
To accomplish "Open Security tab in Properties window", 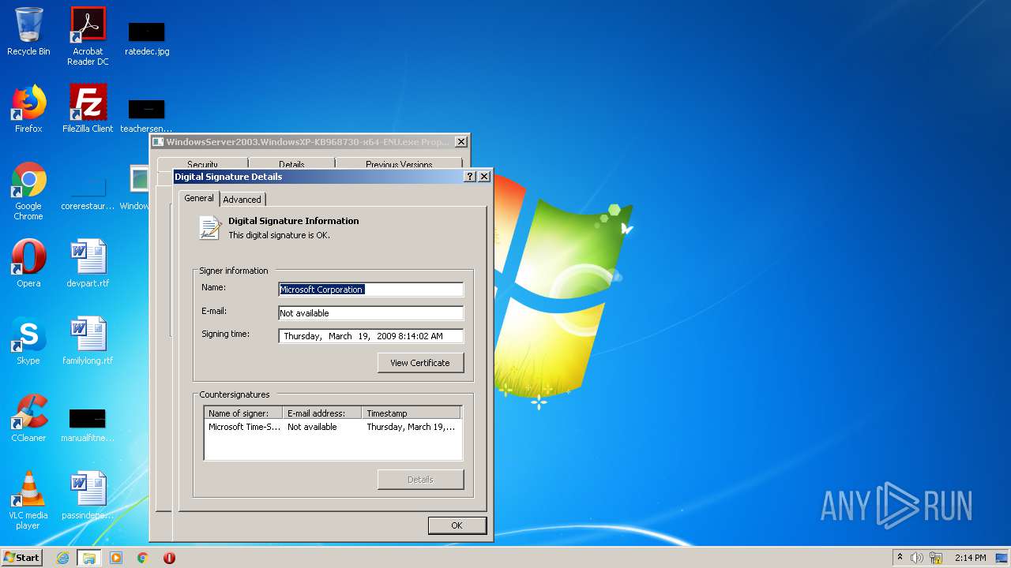I will click(202, 164).
